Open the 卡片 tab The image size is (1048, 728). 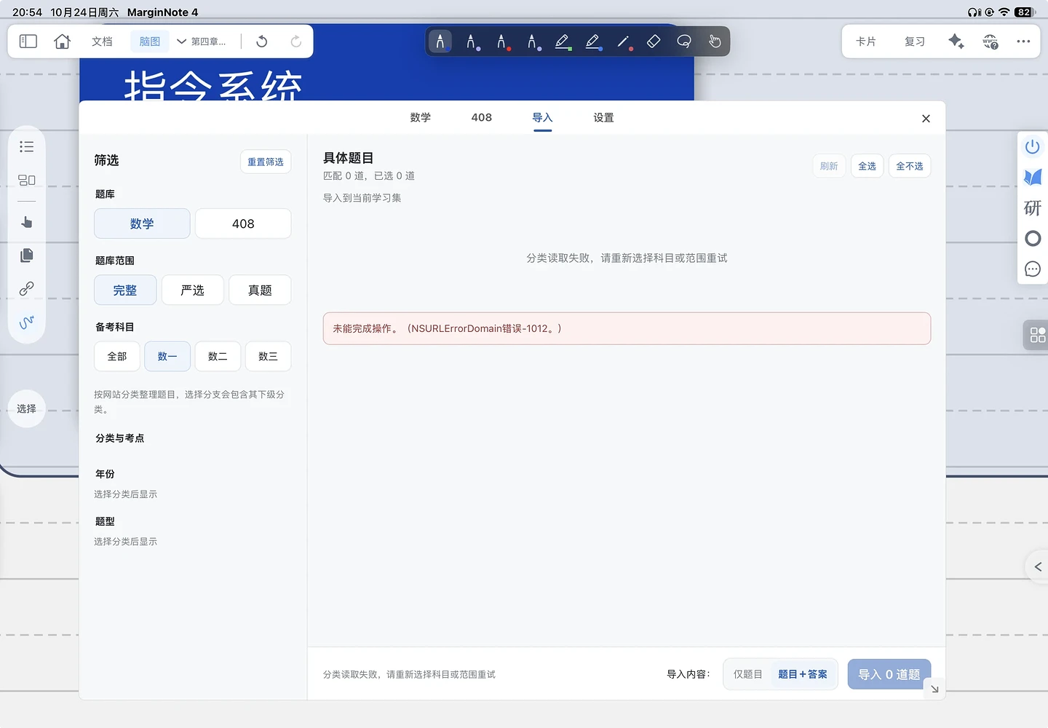(x=866, y=41)
